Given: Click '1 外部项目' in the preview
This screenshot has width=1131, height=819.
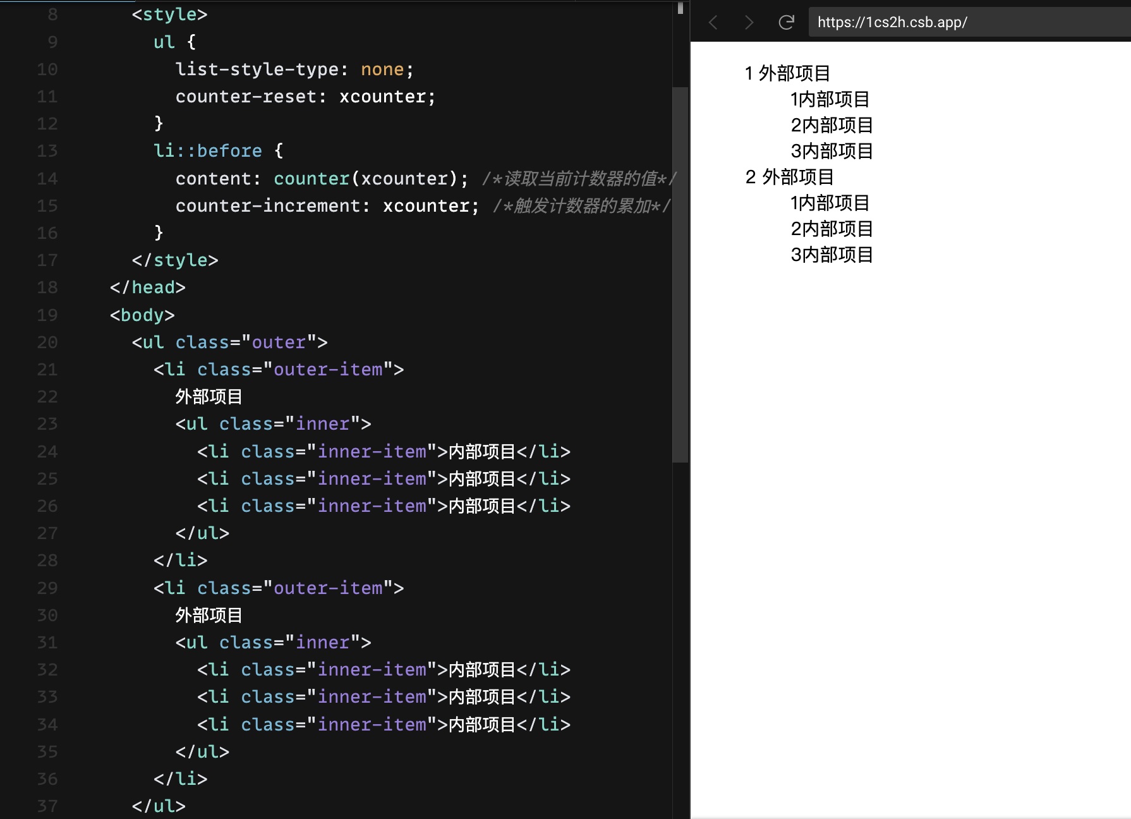Looking at the screenshot, I should (787, 73).
